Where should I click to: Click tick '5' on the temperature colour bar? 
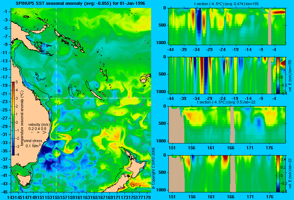click(x=17, y=82)
